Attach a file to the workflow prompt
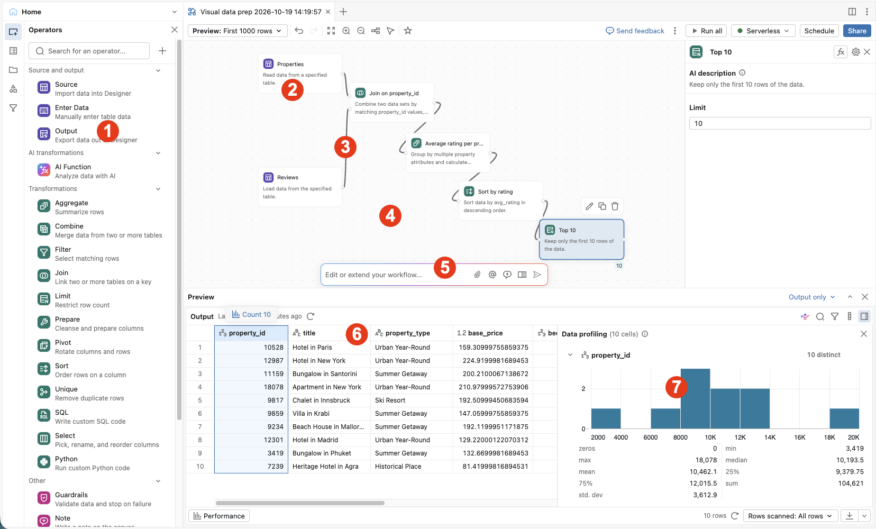Viewport: 876px width, 529px height. click(x=477, y=275)
